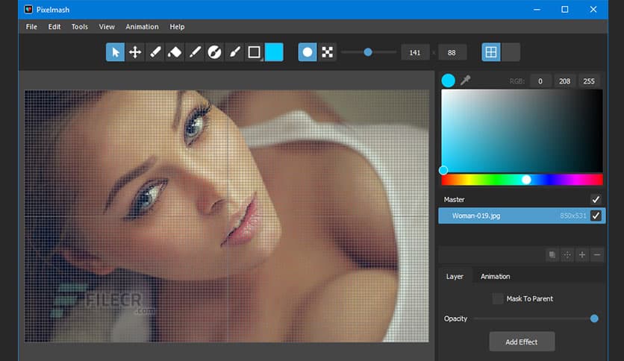Switch to the Animation tab in the panel

(495, 276)
